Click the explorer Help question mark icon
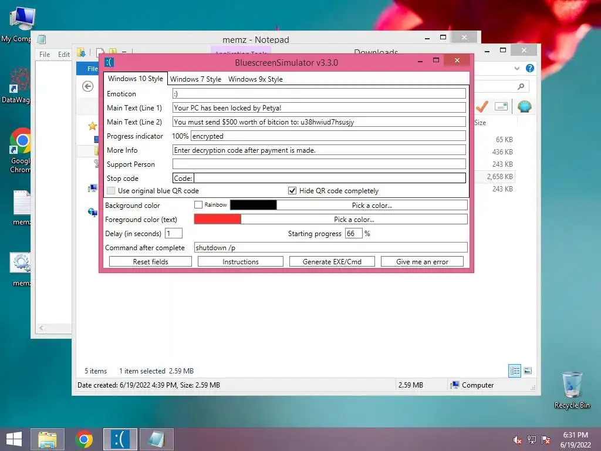This screenshot has height=451, width=601. click(530, 68)
